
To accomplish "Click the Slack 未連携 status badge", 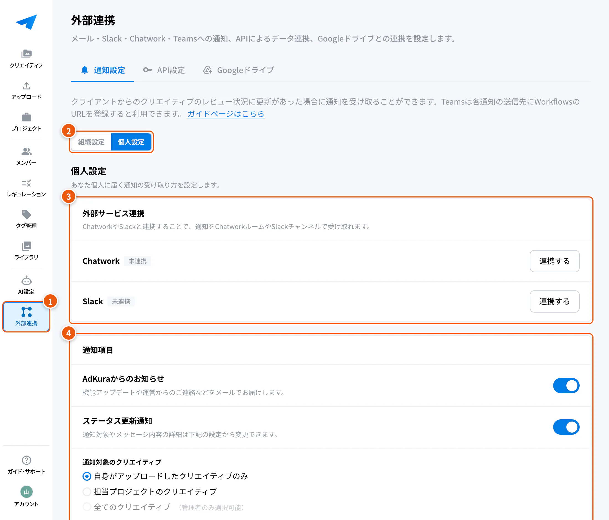I will pos(121,301).
